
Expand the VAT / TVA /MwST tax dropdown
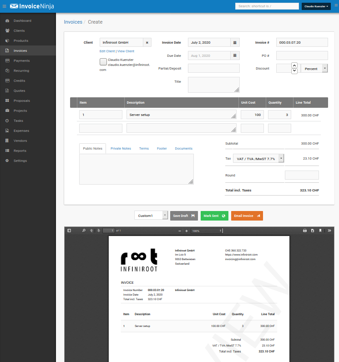[281, 158]
